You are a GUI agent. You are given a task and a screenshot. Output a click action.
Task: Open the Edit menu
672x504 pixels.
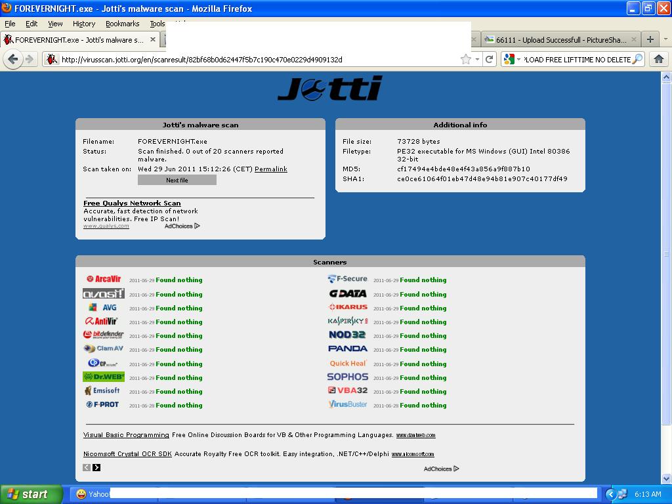[31, 24]
